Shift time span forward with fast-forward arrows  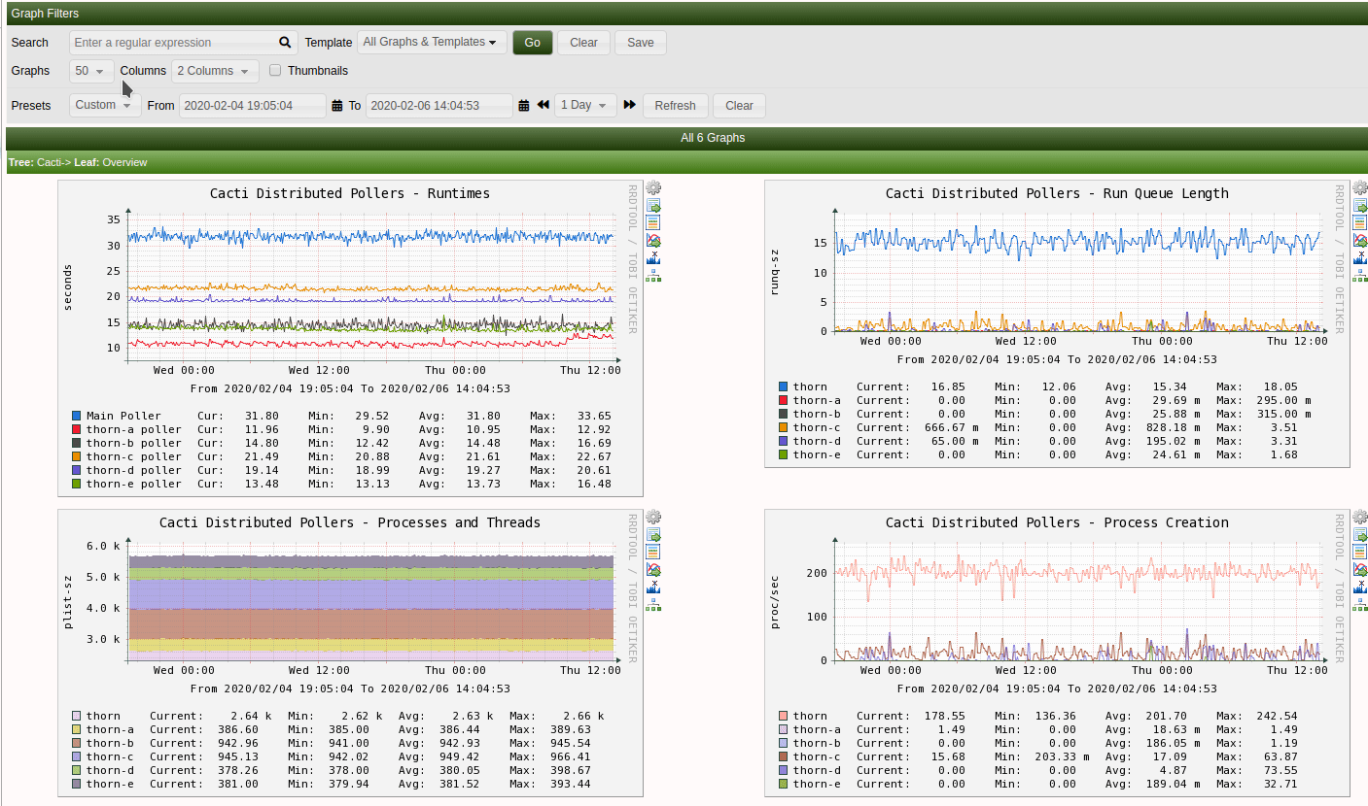coord(630,105)
